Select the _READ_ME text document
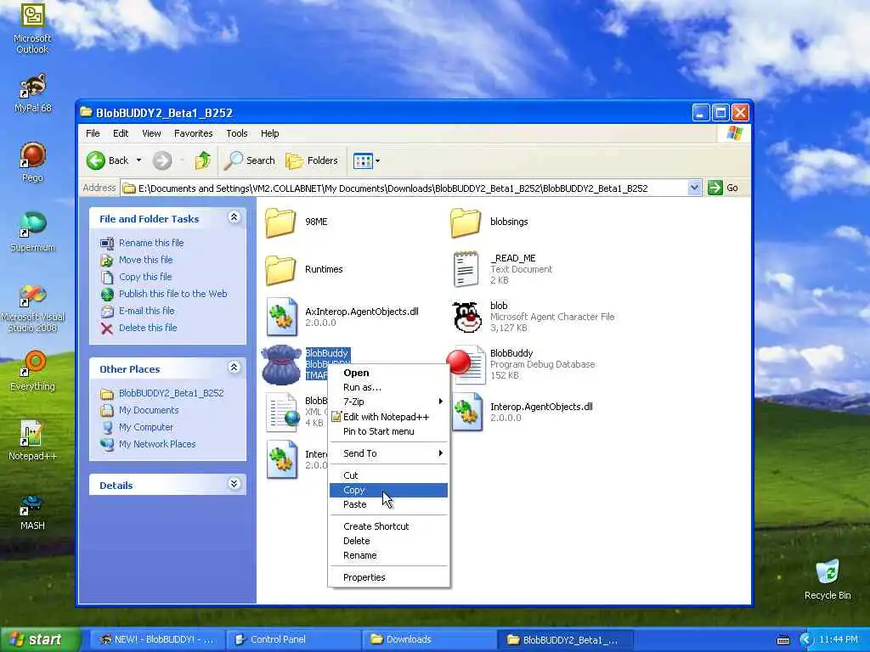870x652 pixels. pos(503,269)
